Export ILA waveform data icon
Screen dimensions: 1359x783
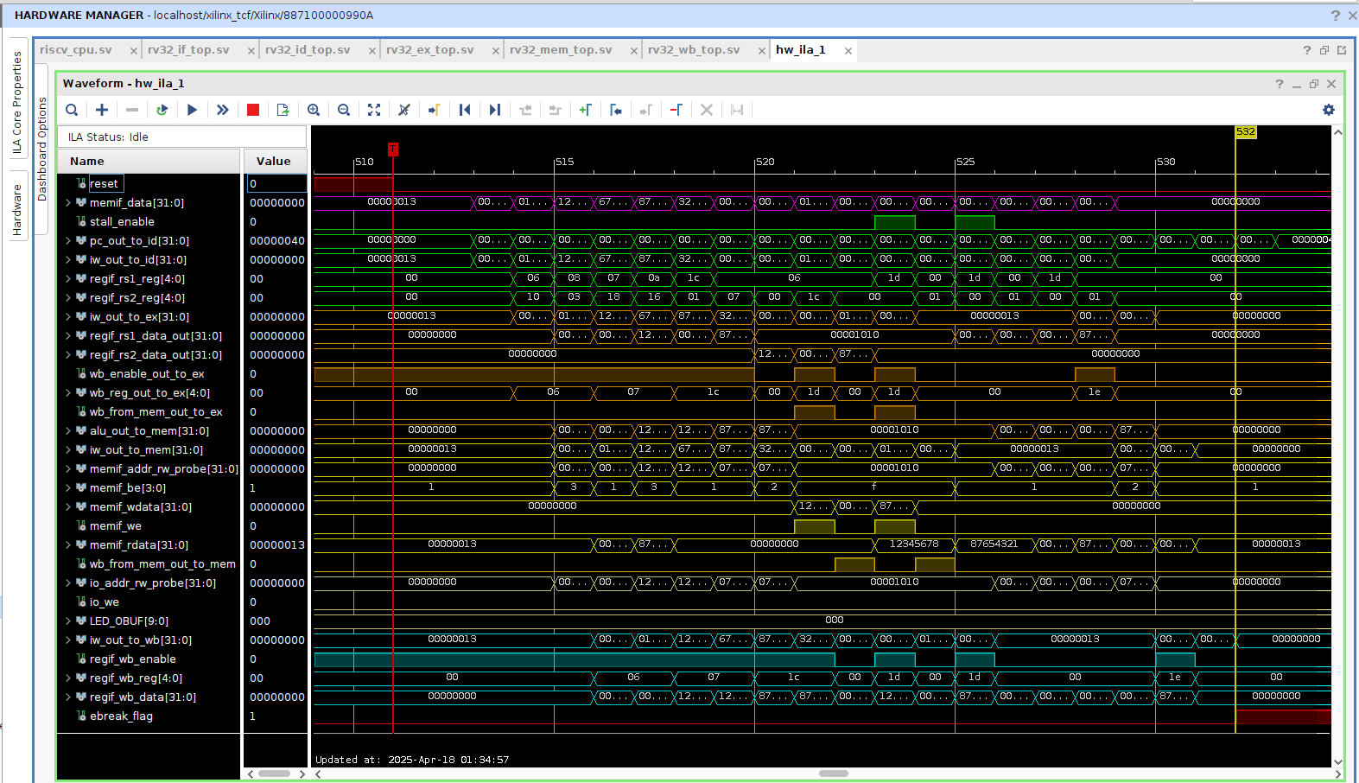(283, 110)
